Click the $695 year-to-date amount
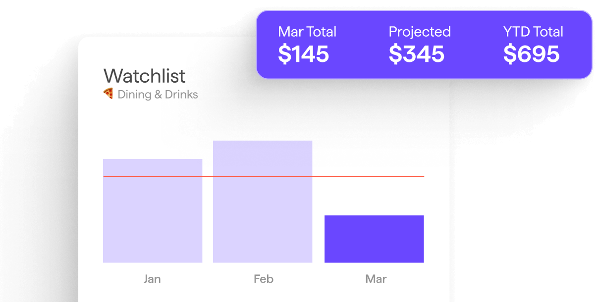This screenshot has width=602, height=302. pos(531,54)
